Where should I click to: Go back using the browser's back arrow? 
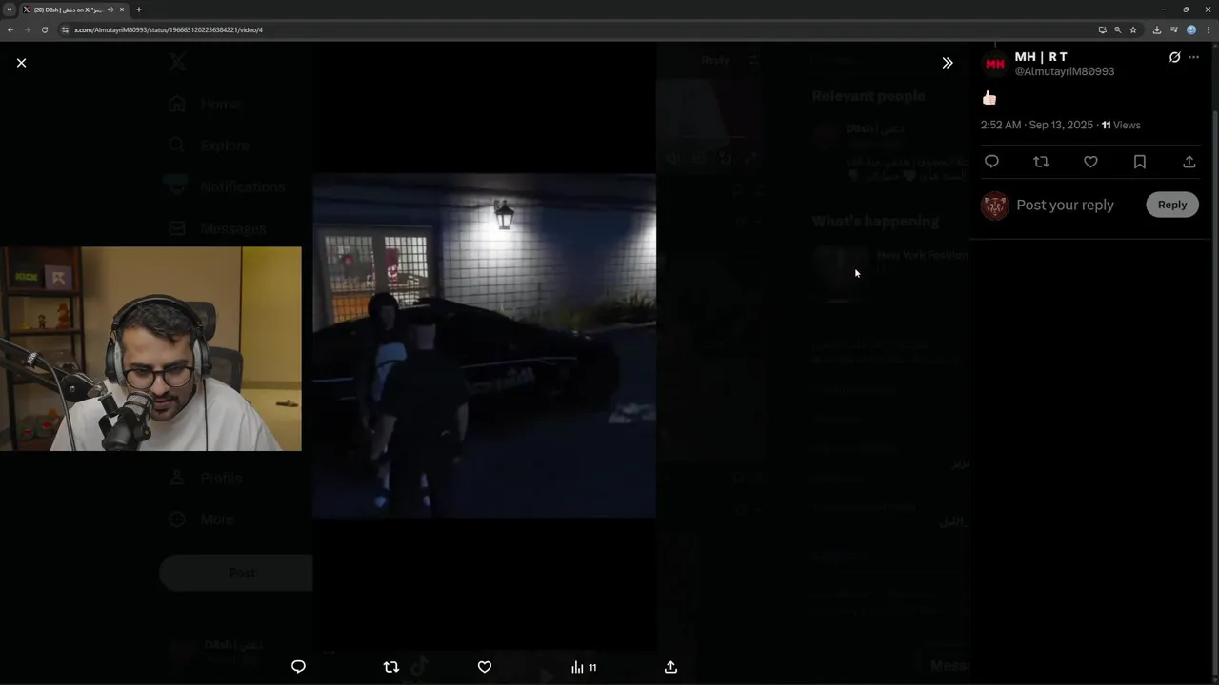10,29
